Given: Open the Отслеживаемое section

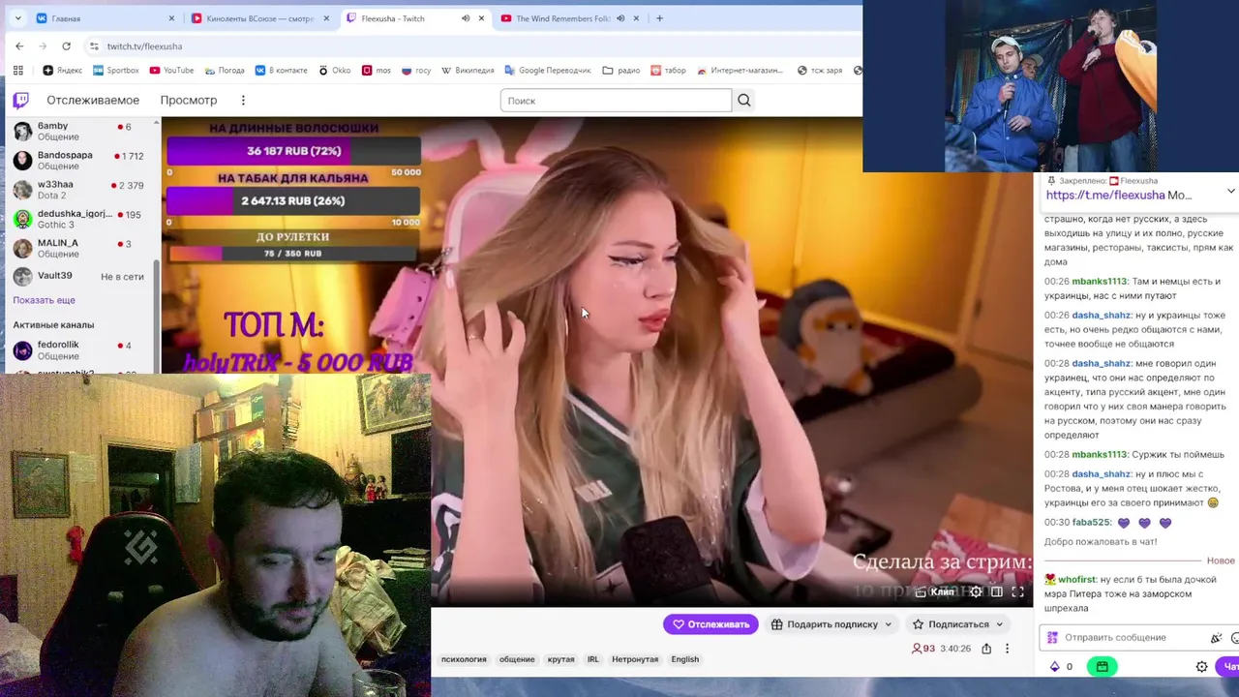Looking at the screenshot, I should pyautogui.click(x=93, y=100).
